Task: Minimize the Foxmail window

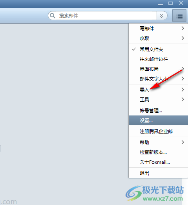Action: pyautogui.click(x=160, y=4)
